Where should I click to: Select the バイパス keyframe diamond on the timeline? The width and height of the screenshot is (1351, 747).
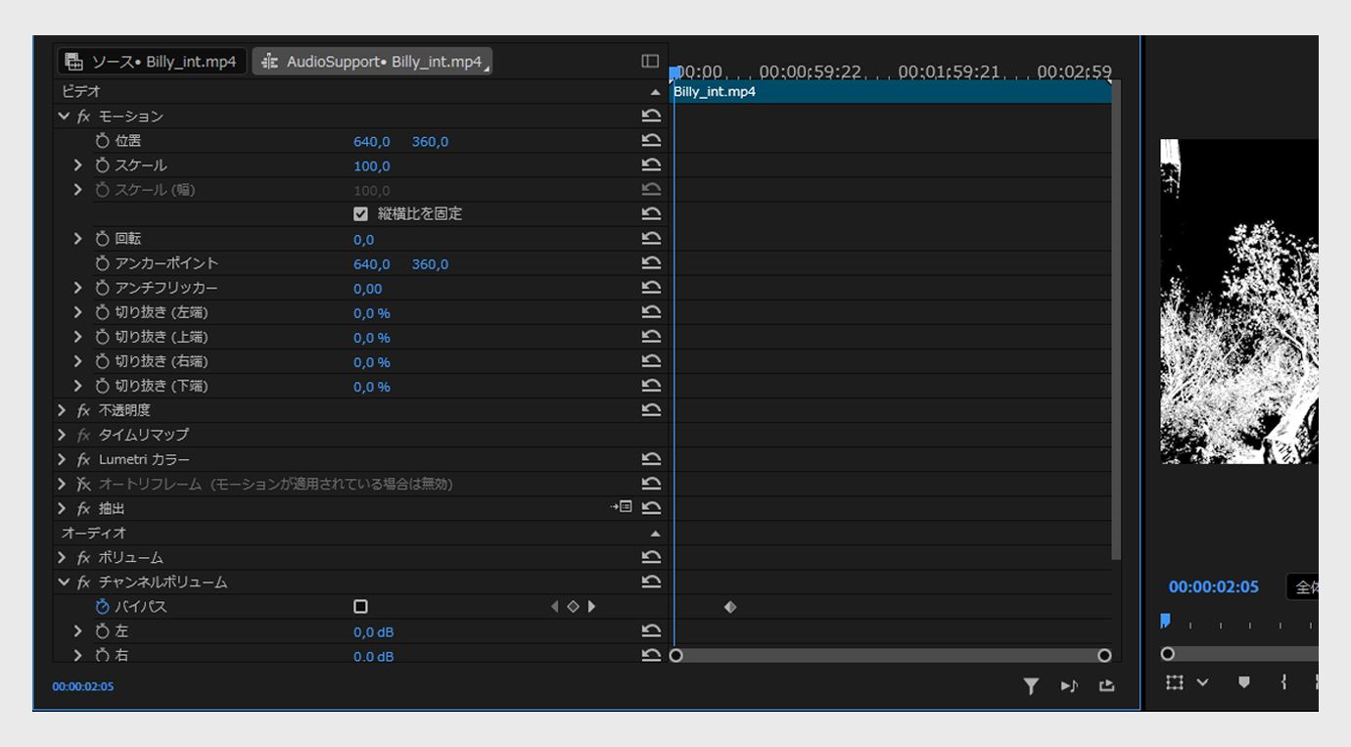(x=729, y=607)
